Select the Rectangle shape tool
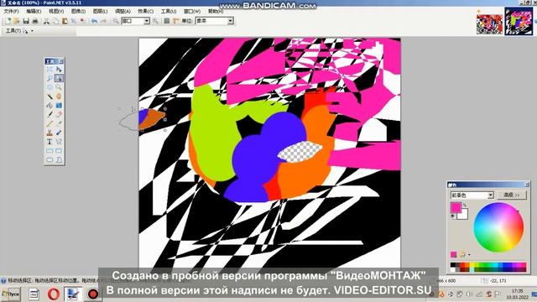This screenshot has width=537, height=302. (50, 151)
